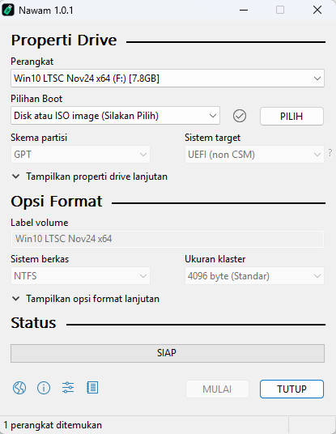The height and width of the screenshot is (434, 336).
Task: Click the 'Perangkat' label
Action: click(x=32, y=62)
